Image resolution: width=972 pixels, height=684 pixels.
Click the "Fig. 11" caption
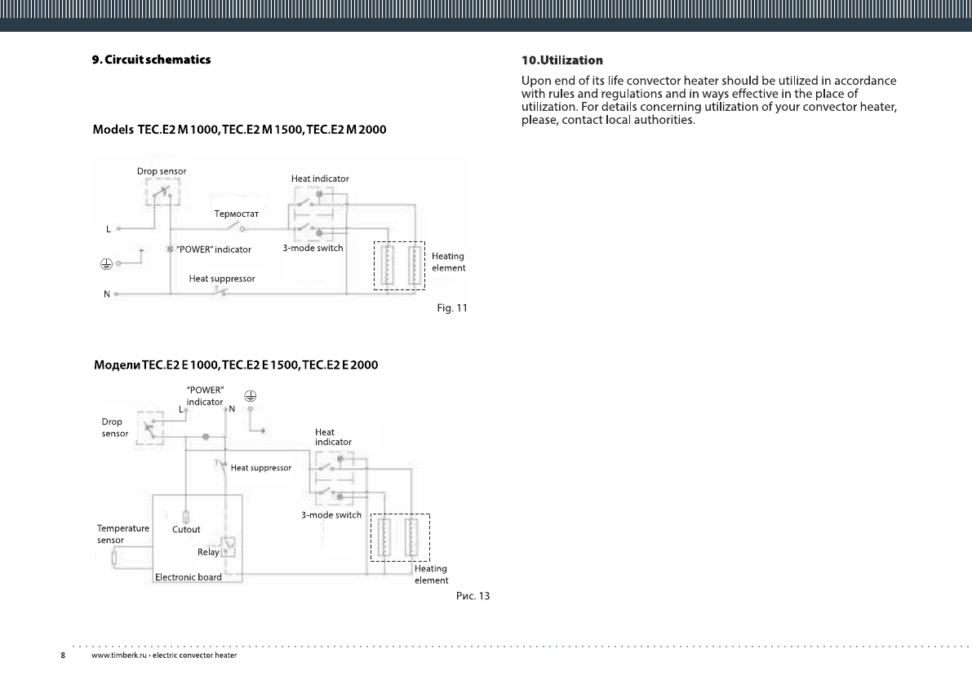click(x=452, y=308)
